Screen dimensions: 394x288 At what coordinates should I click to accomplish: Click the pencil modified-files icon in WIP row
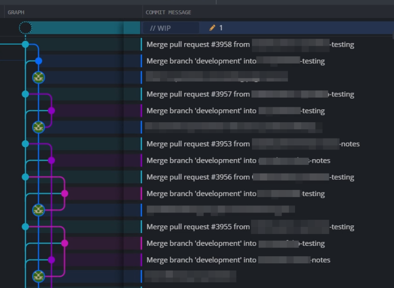pos(212,28)
